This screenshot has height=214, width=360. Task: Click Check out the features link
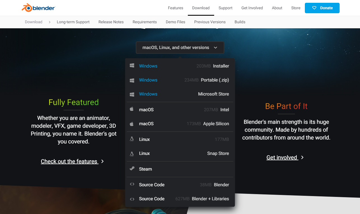69,161
